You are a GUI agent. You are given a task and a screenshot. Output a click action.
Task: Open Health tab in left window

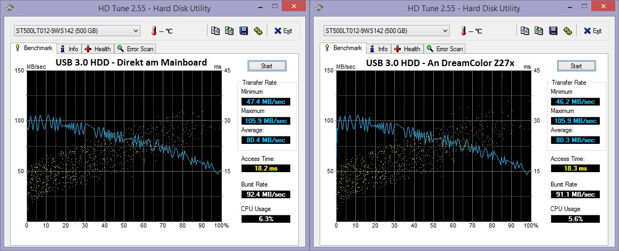(98, 49)
